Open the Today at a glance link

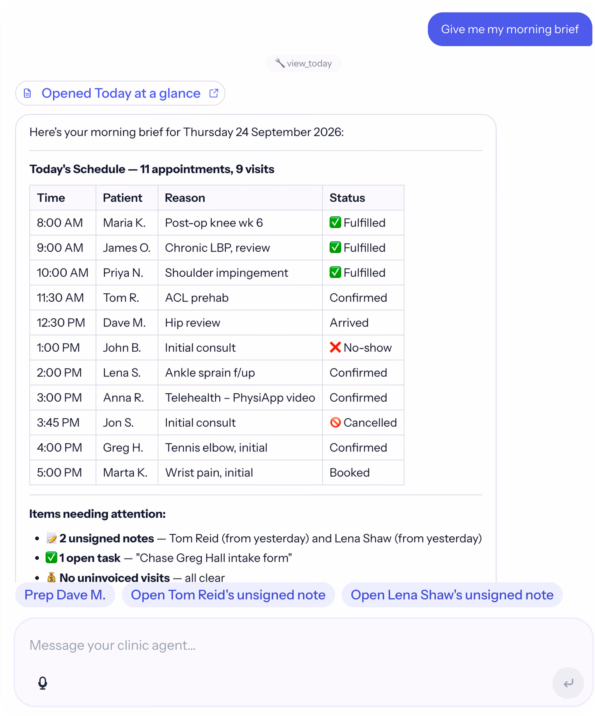(120, 93)
